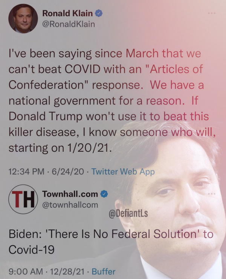The width and height of the screenshot is (226, 279).
Task: Click the Townhall.com display name
Action: pos(70,194)
